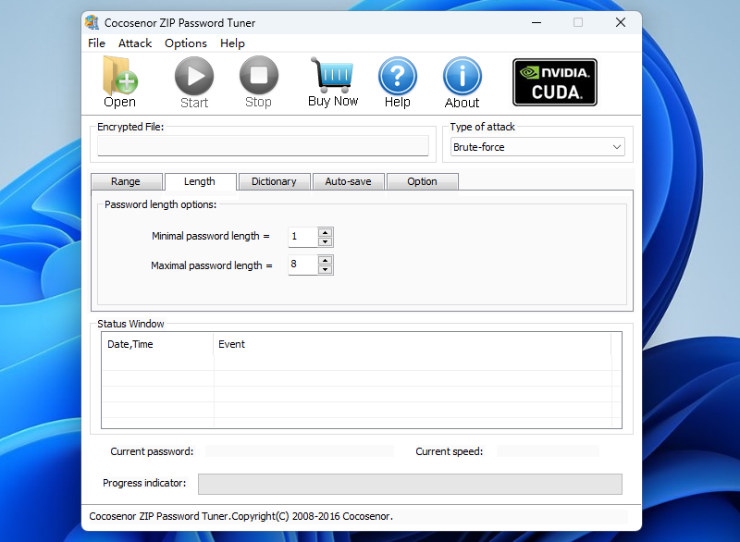740x542 pixels.
Task: Click the copyright status bar text
Action: pos(240,516)
